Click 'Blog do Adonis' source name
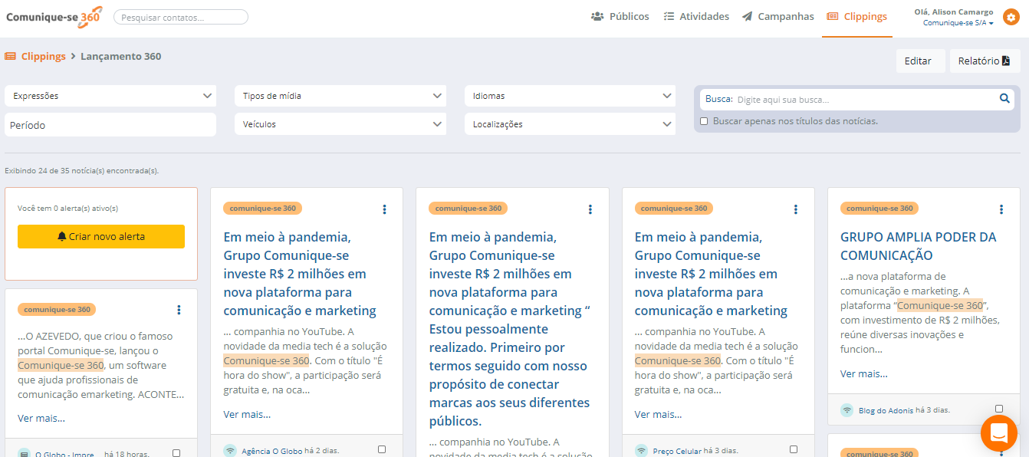 [886, 410]
